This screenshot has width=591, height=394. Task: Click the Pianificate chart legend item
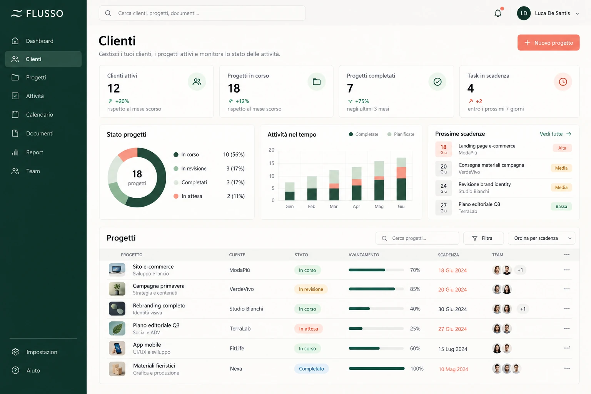point(401,134)
